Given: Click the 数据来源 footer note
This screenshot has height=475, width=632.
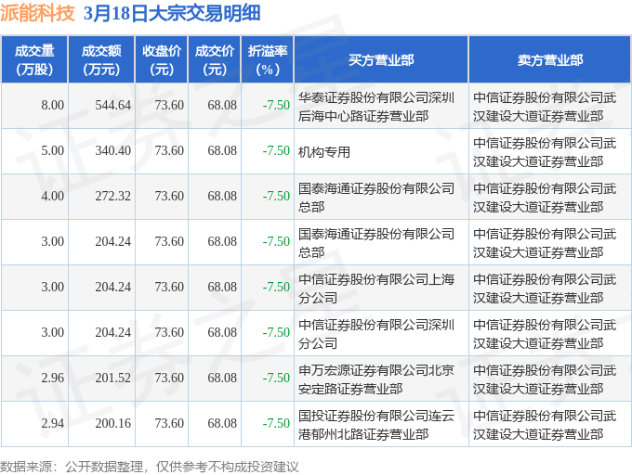Looking at the screenshot, I should 149,467.
